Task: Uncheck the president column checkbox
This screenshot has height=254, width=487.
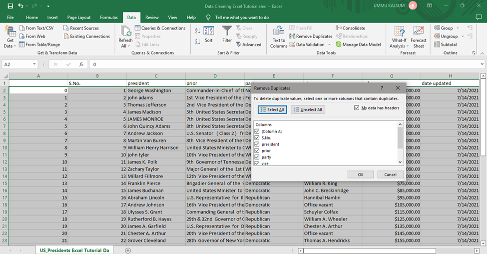Action: [x=257, y=144]
